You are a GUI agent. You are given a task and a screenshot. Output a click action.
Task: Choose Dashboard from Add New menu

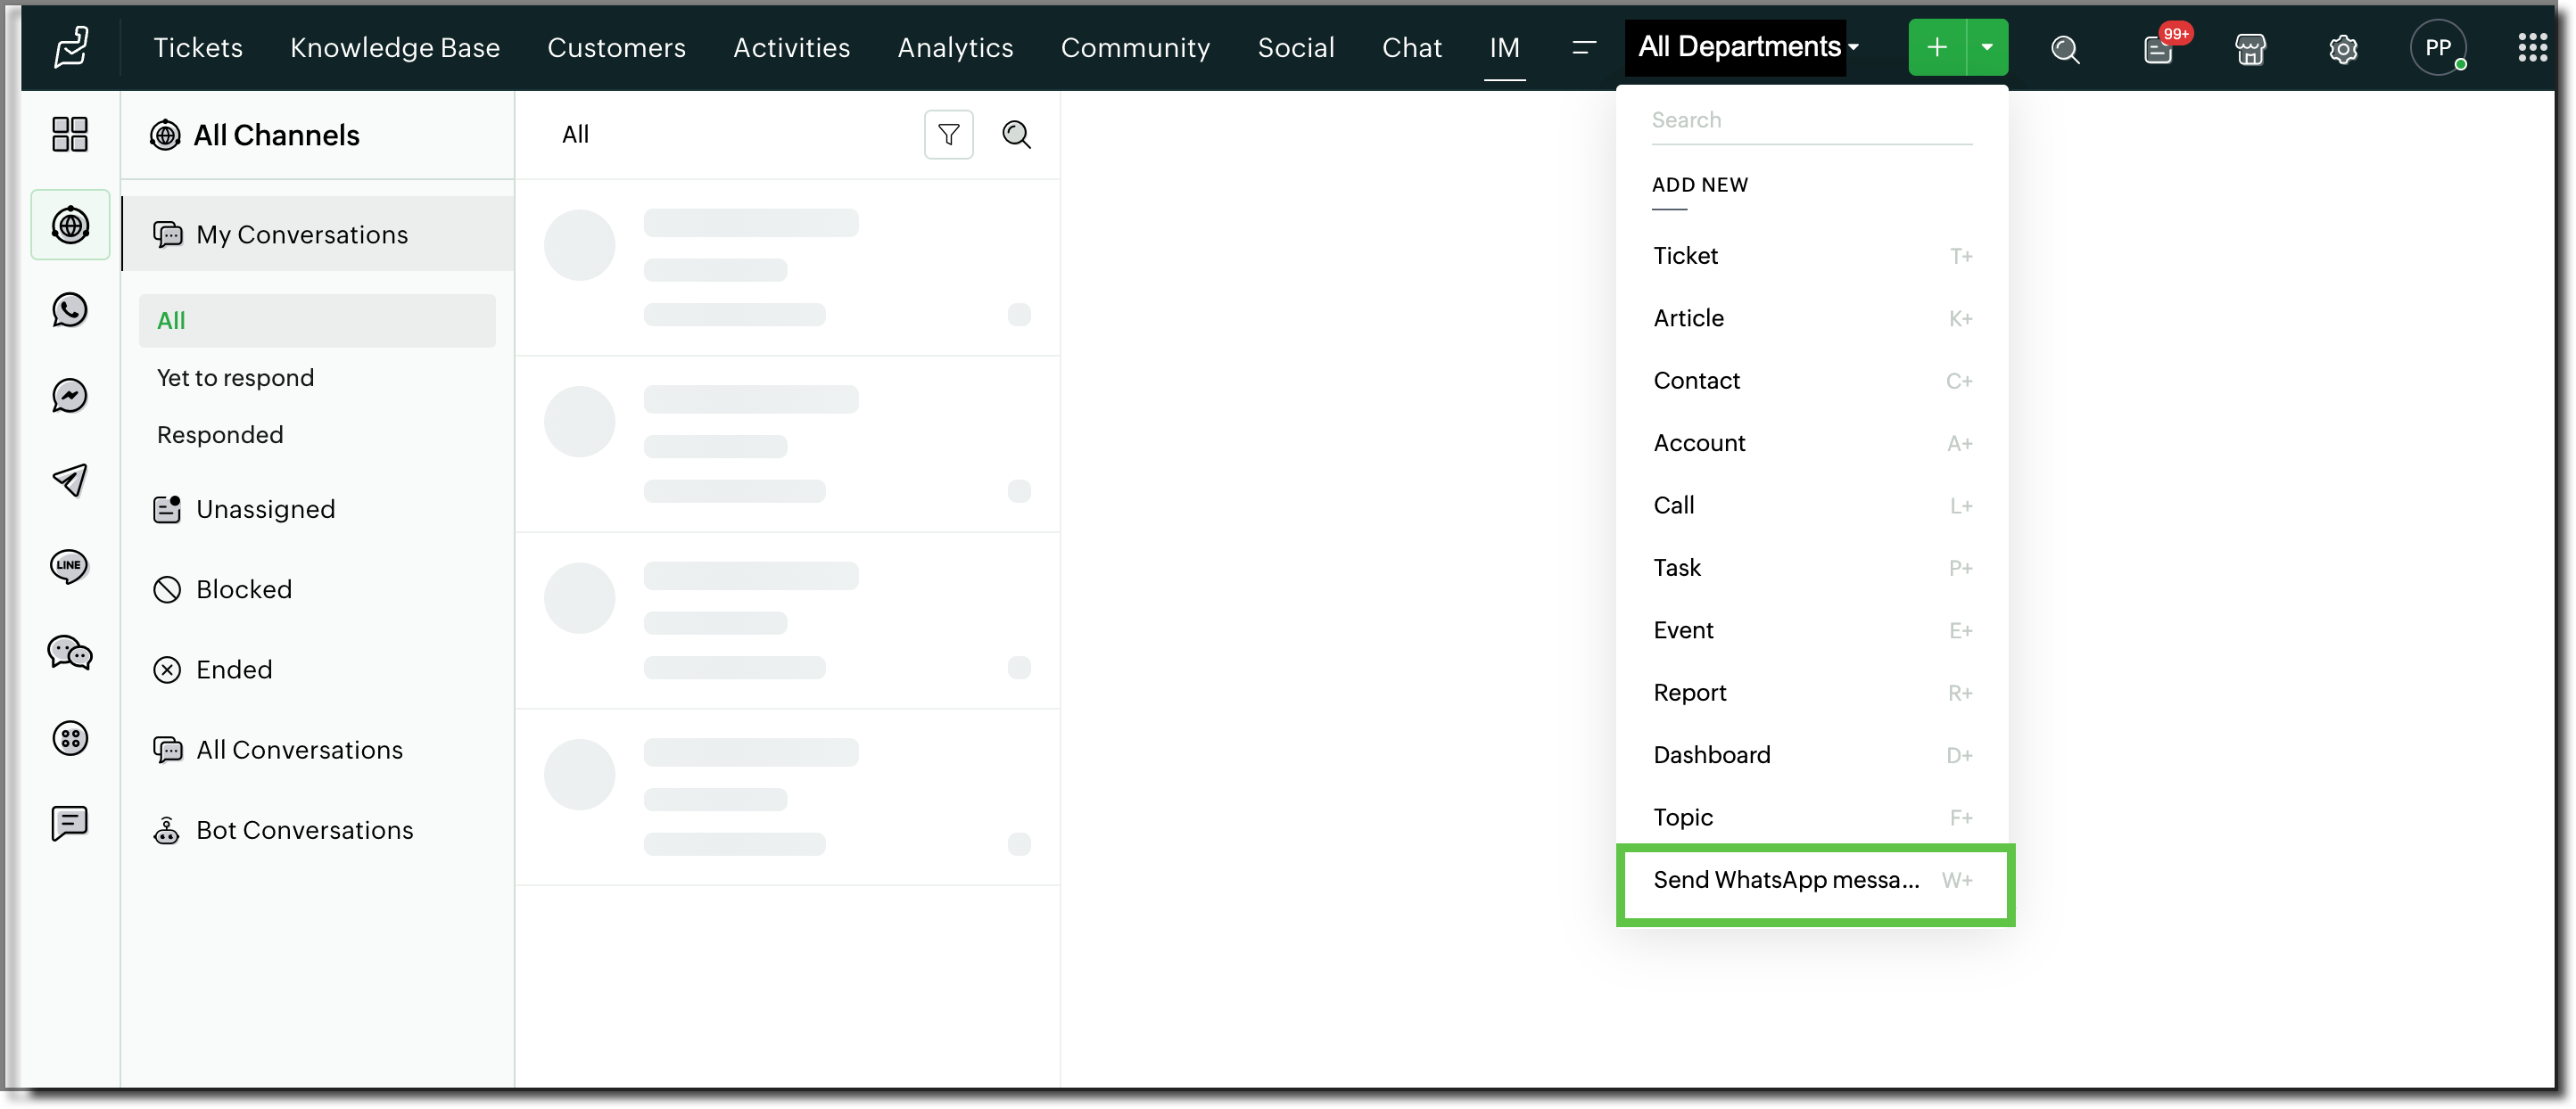pyautogui.click(x=1811, y=754)
